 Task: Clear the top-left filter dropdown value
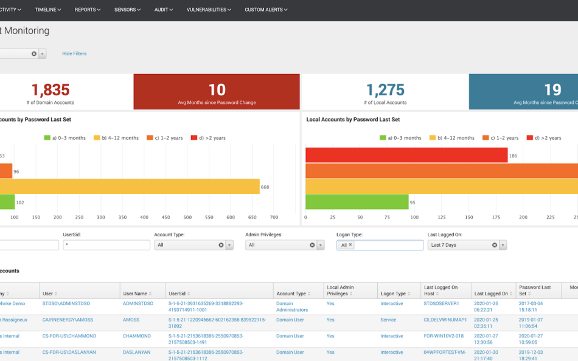pos(34,54)
